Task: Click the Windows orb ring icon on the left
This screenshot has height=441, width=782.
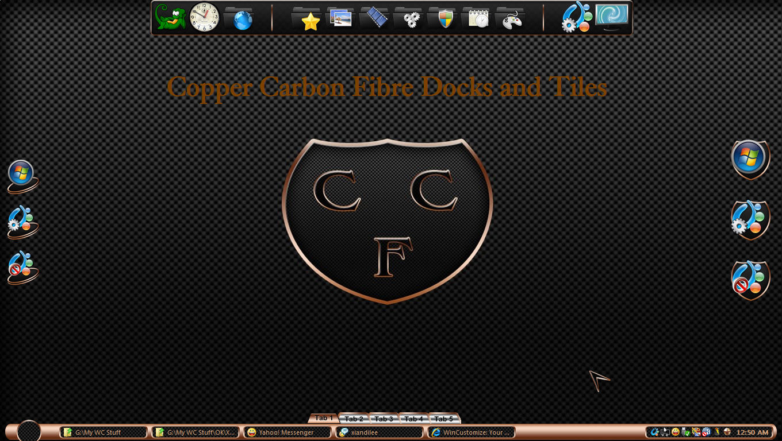Action: pyautogui.click(x=22, y=177)
